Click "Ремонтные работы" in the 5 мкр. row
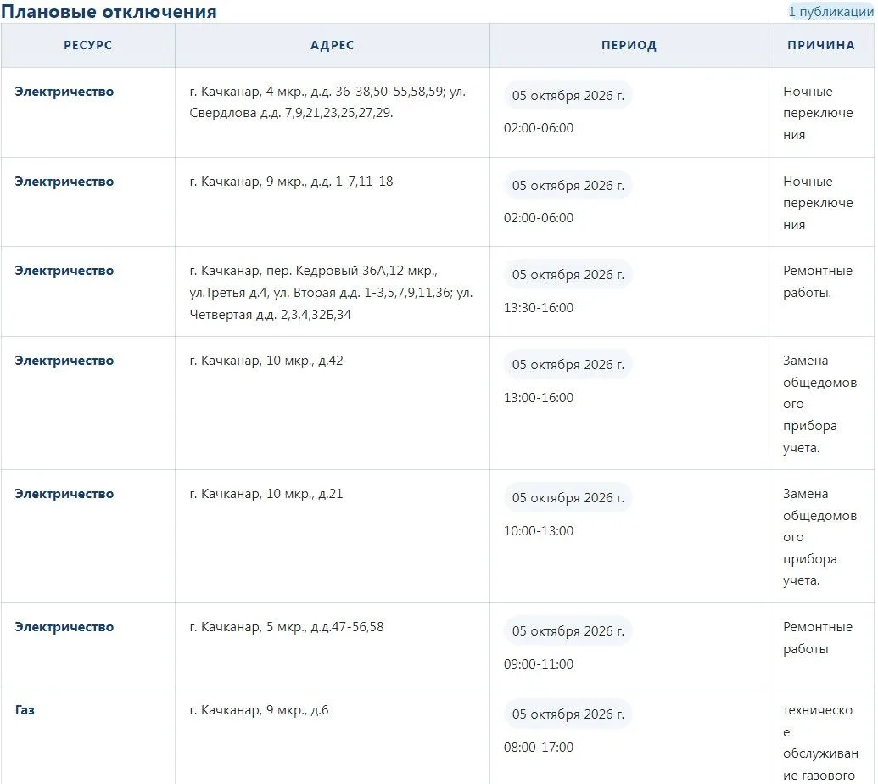Image resolution: width=878 pixels, height=784 pixels. point(818,638)
